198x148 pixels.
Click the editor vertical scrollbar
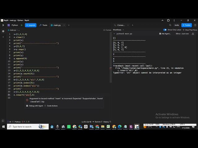(111, 57)
